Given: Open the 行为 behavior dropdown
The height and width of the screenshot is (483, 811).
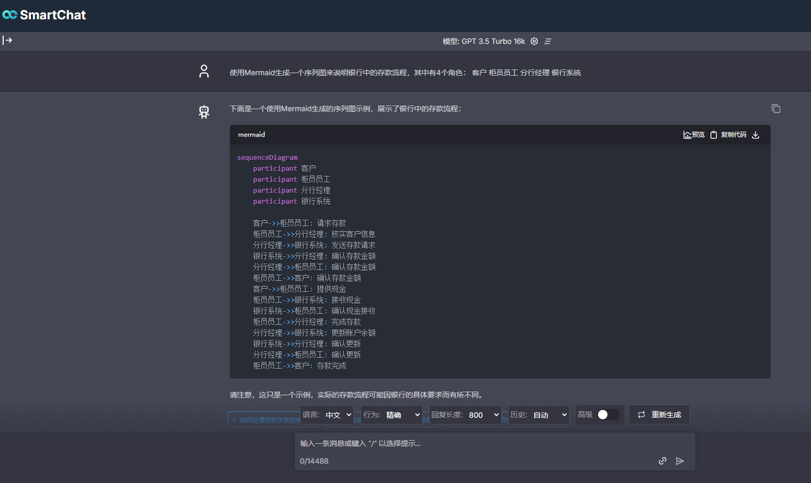Looking at the screenshot, I should pos(402,415).
